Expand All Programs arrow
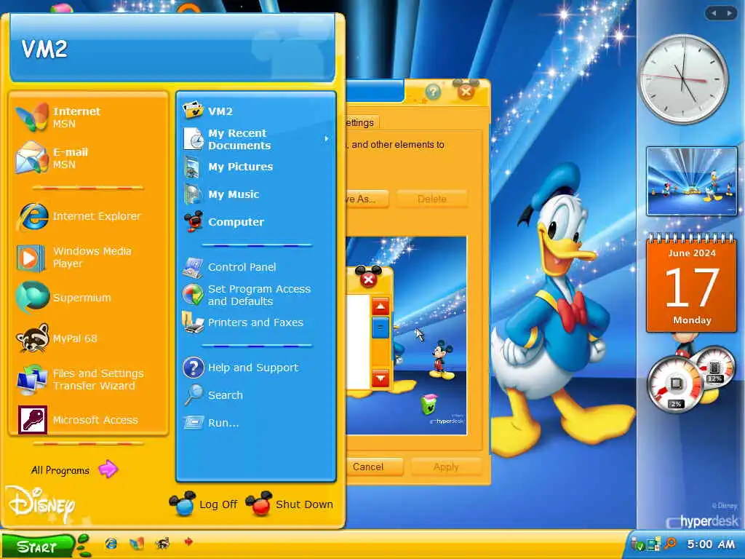745x559 pixels. point(108,469)
